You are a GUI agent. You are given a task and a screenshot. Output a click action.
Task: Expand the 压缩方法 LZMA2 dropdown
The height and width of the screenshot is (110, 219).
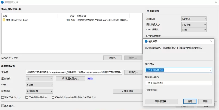coord(194,19)
